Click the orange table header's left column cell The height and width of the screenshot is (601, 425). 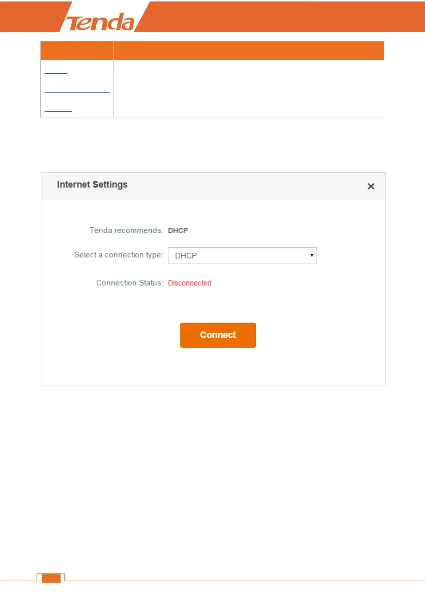(77, 51)
